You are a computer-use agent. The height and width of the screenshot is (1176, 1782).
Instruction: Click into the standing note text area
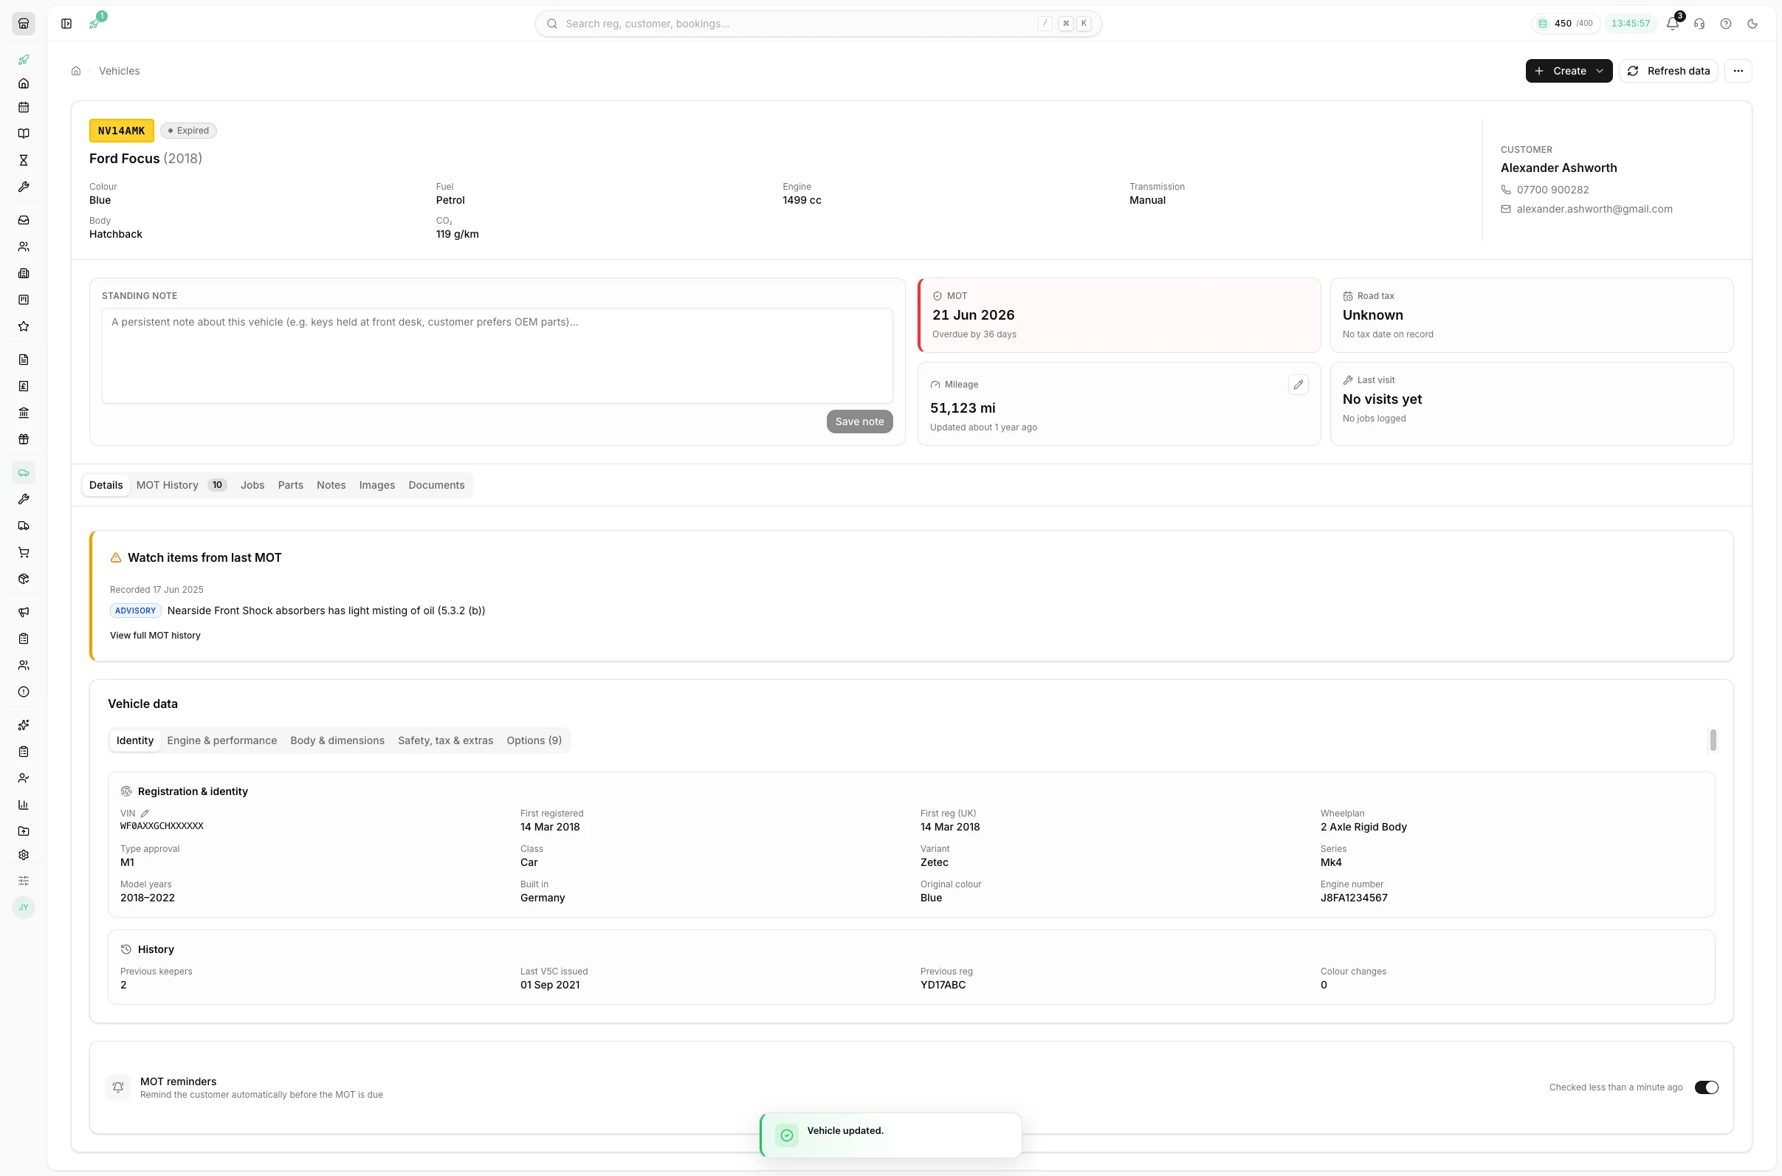498,356
